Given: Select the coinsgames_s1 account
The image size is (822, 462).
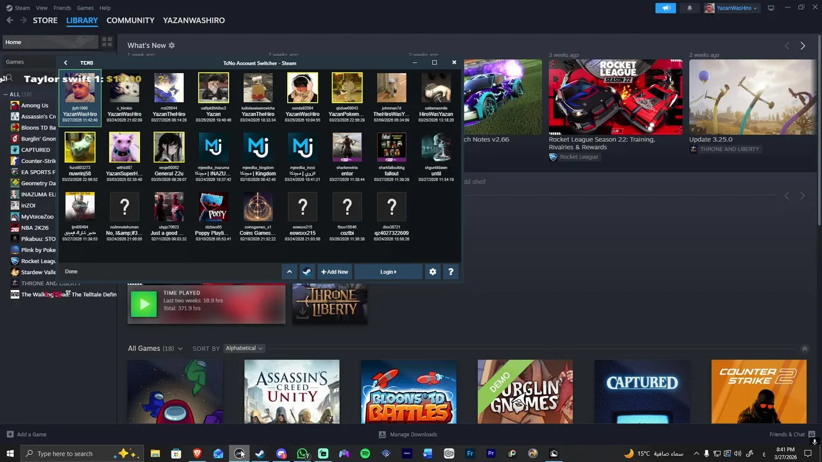Looking at the screenshot, I should pos(258,216).
